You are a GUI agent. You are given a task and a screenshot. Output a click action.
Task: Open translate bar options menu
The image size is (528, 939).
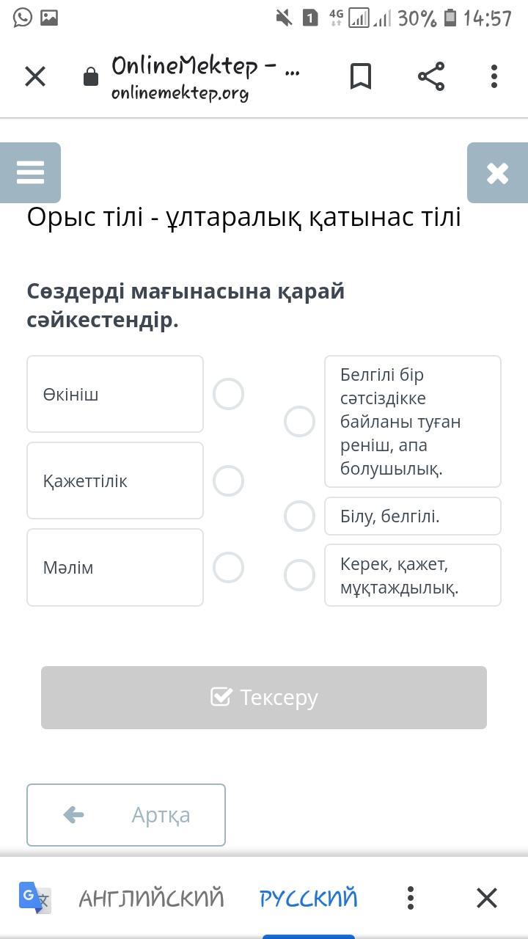click(411, 897)
